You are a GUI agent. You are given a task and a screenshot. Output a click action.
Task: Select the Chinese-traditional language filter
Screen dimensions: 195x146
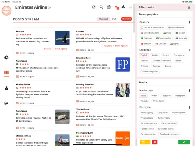click(x=162, y=61)
